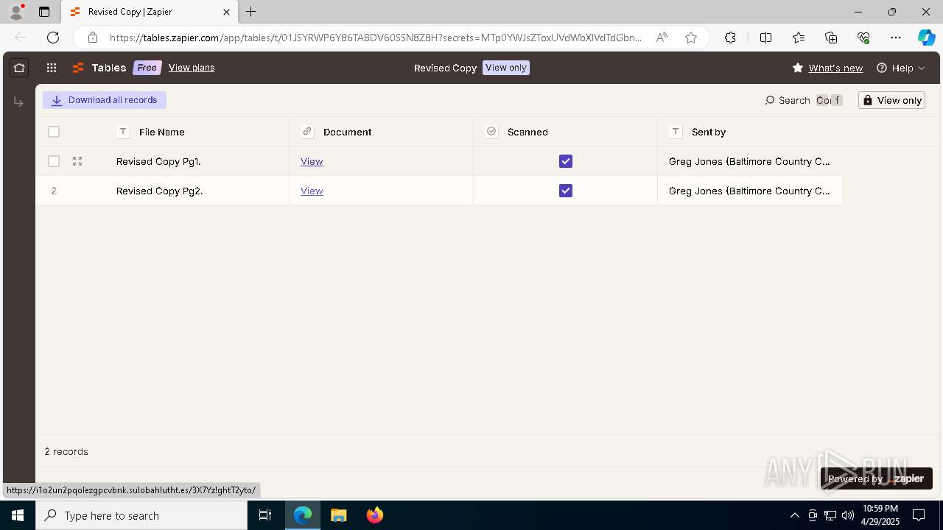The width and height of the screenshot is (943, 530).
Task: Show hidden system tray icons
Action: tap(794, 515)
